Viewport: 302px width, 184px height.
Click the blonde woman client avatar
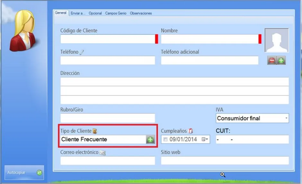22,31
